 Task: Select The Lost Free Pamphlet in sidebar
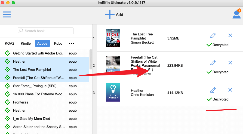(45, 69)
